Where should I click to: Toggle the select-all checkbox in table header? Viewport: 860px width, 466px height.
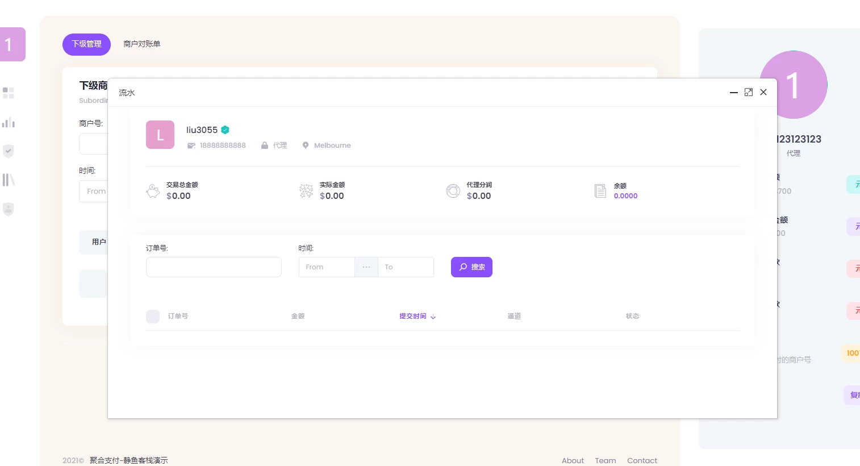[153, 317]
